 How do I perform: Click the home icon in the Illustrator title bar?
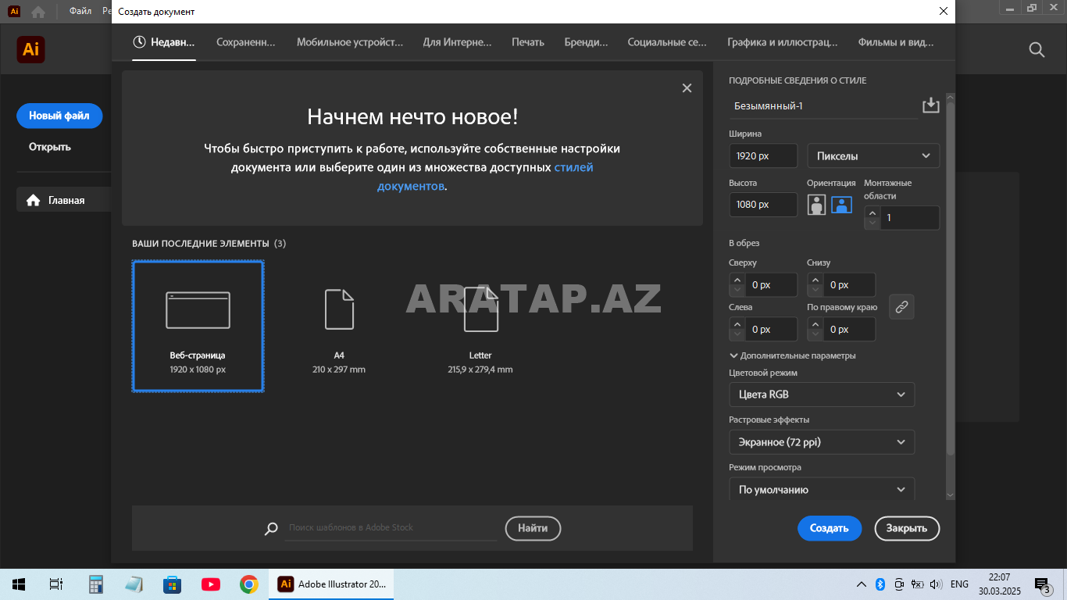pos(38,12)
